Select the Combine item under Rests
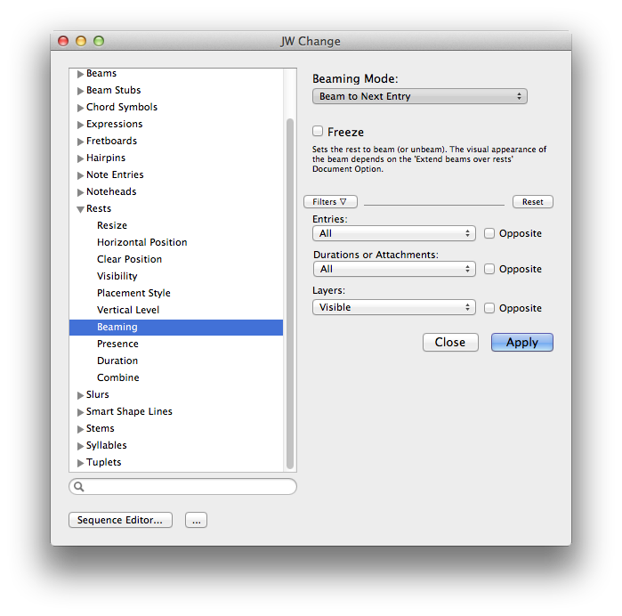Viewport: 622px width, 616px height. pos(117,377)
